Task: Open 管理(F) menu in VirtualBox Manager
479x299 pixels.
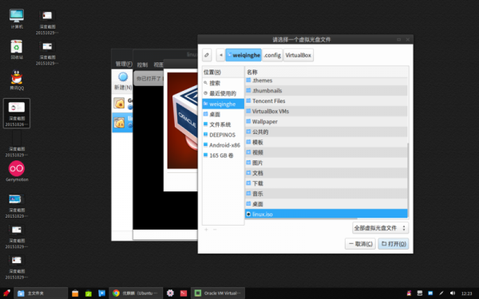Action: pos(124,64)
